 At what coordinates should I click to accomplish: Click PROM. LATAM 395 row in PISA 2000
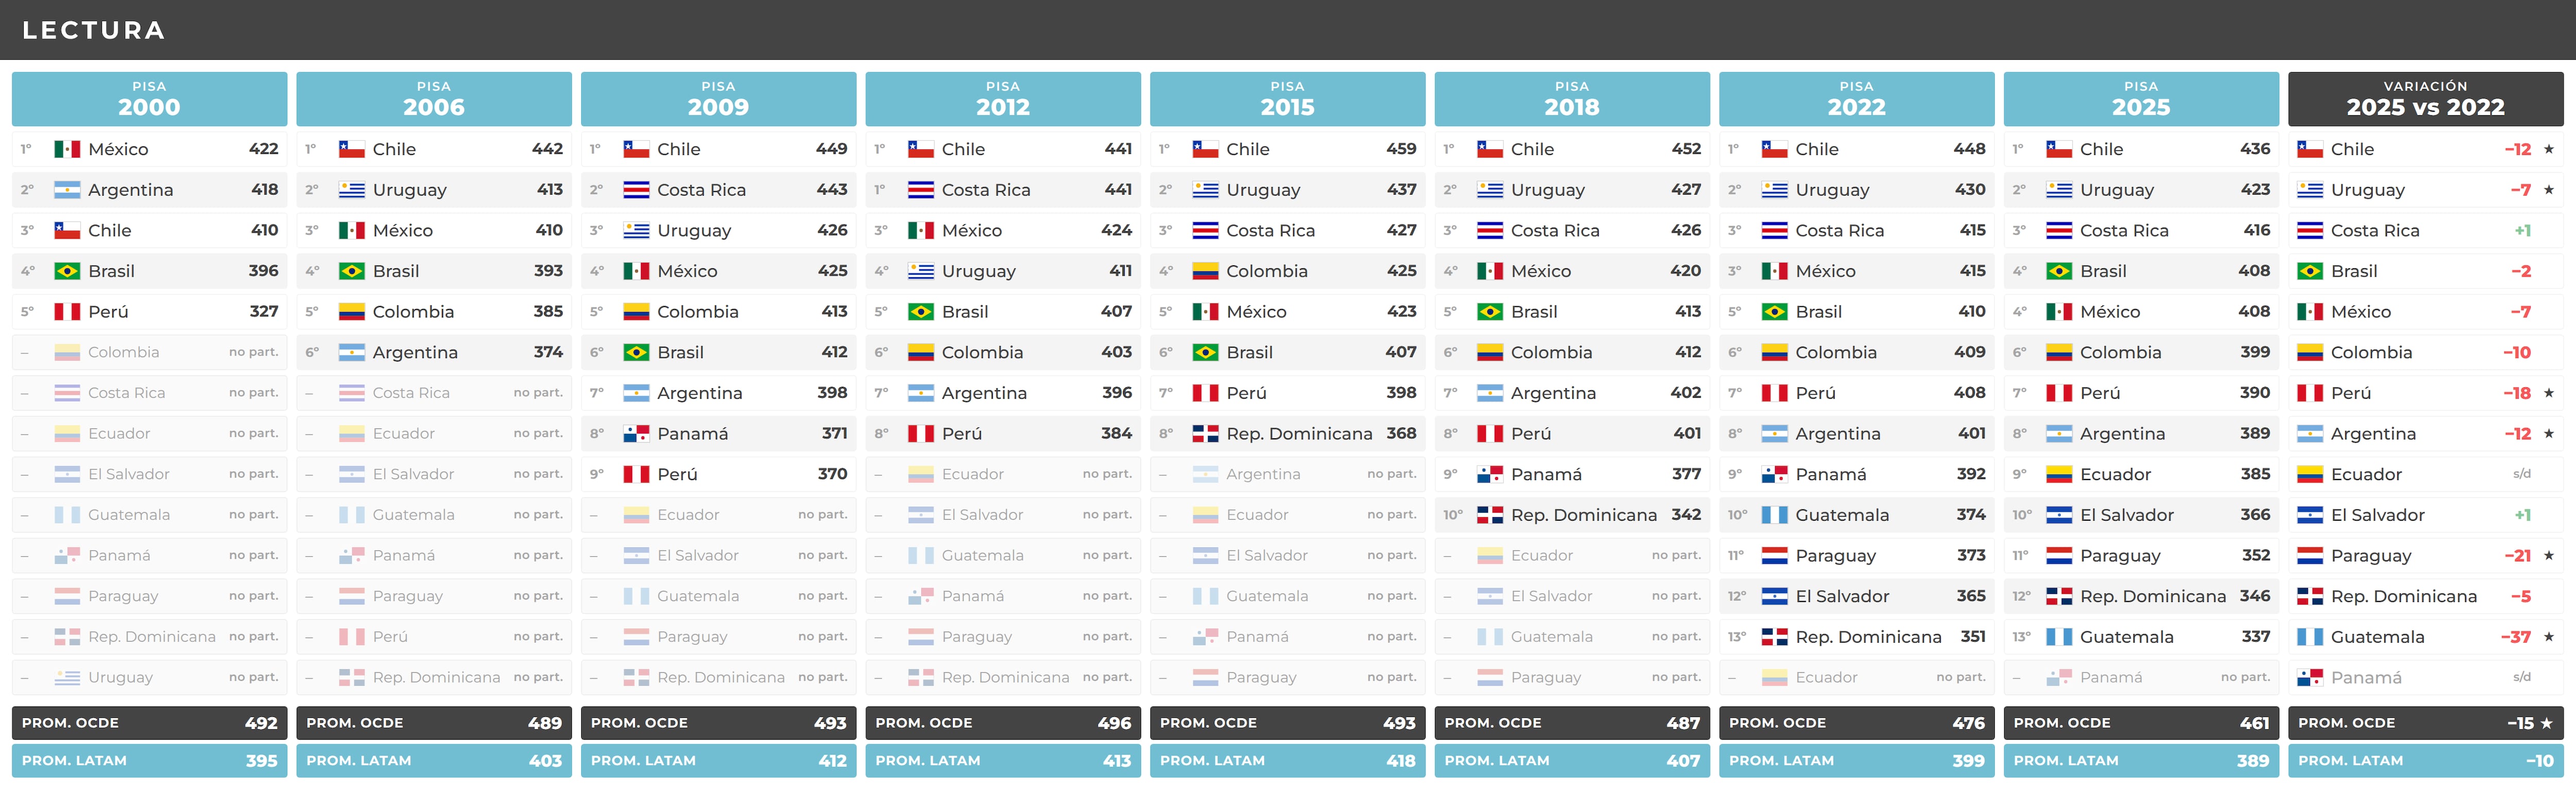coord(149,761)
